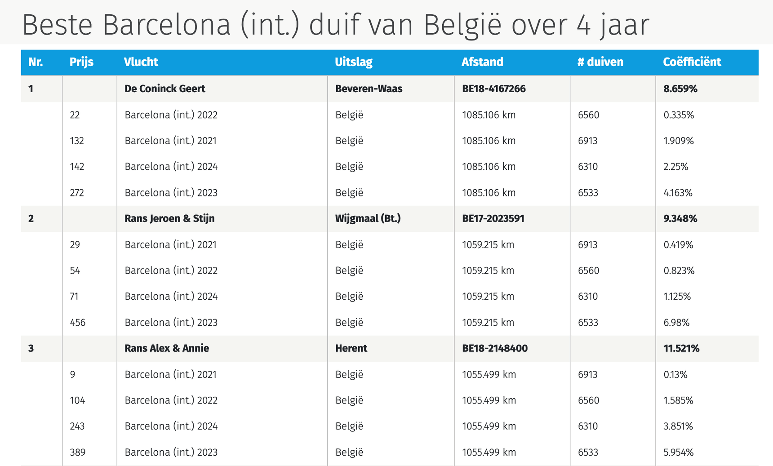The height and width of the screenshot is (466, 773).
Task: Select ring number BE18-2148400
Action: coord(495,349)
